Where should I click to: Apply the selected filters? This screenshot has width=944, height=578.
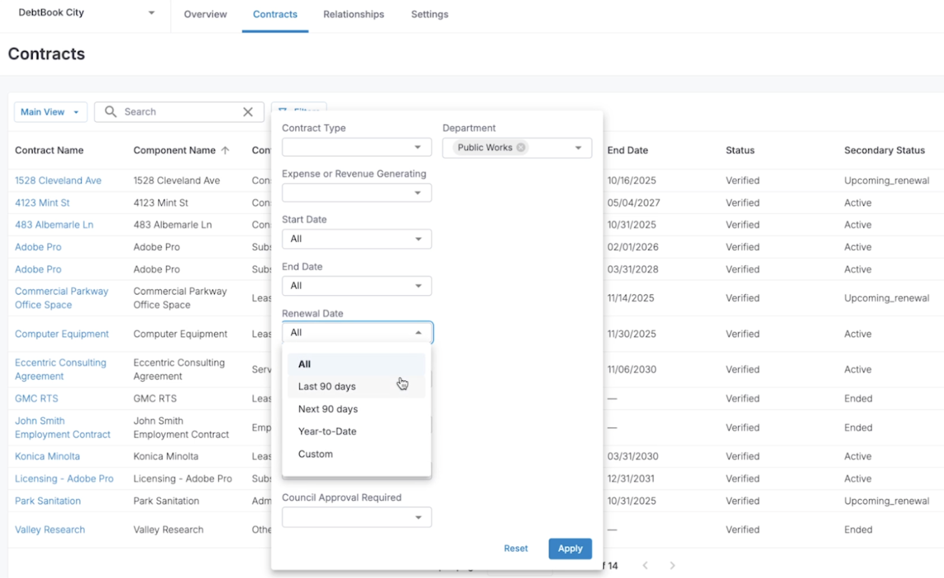click(x=570, y=548)
